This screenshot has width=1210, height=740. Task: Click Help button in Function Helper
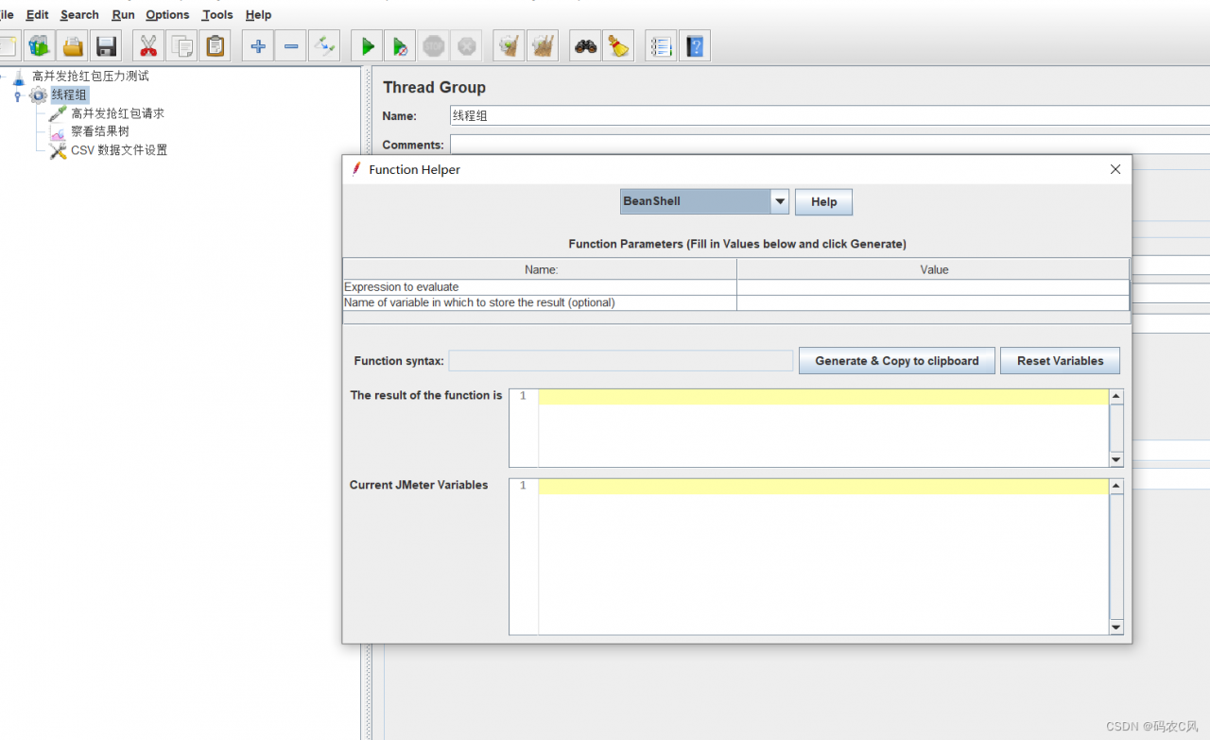click(823, 201)
